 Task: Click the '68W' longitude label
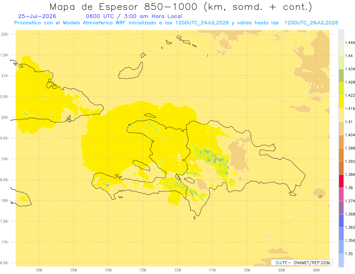coord(316,270)
